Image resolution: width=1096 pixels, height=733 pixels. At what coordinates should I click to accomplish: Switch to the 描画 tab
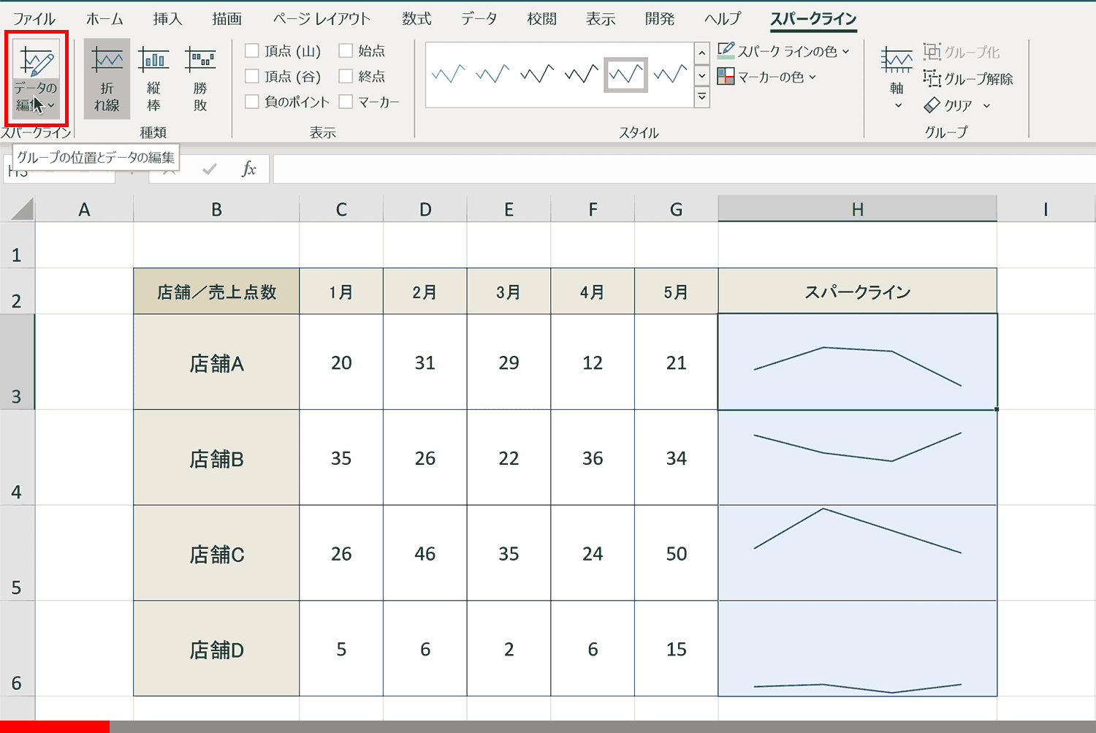[x=227, y=19]
